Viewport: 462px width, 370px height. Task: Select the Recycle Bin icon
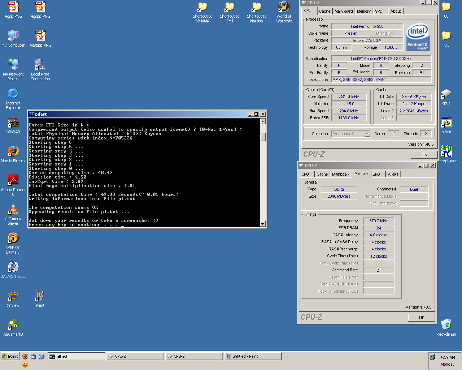click(x=446, y=327)
